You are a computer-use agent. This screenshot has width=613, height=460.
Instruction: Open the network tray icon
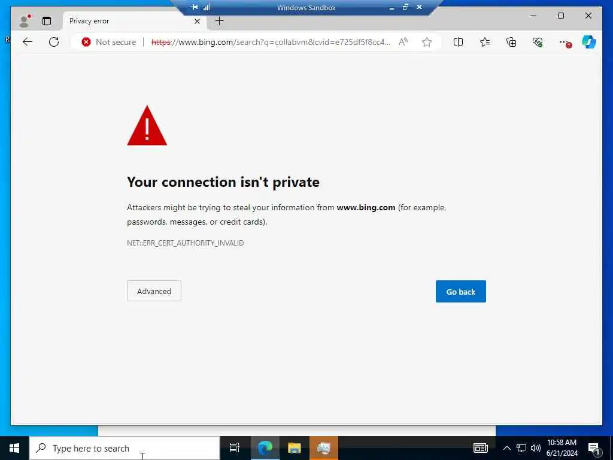[521, 448]
